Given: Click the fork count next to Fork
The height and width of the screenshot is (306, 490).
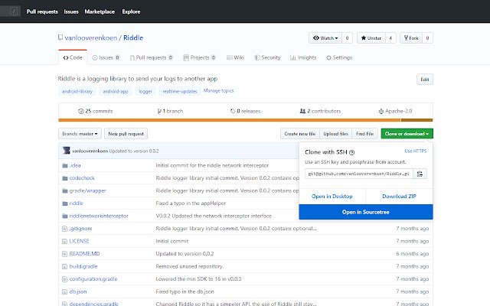Looking at the screenshot, I should click(x=427, y=38).
